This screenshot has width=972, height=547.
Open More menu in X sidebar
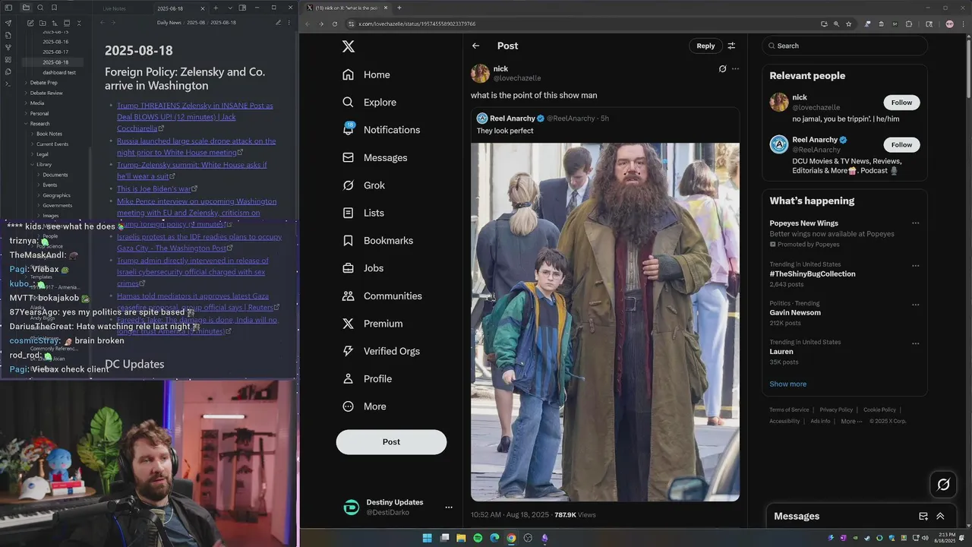365,406
